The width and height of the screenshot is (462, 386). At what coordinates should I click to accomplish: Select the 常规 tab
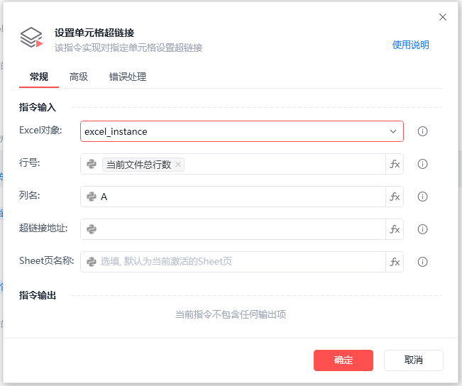[x=39, y=77]
